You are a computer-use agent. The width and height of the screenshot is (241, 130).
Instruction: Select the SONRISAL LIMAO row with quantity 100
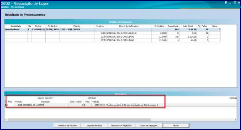click(113, 37)
